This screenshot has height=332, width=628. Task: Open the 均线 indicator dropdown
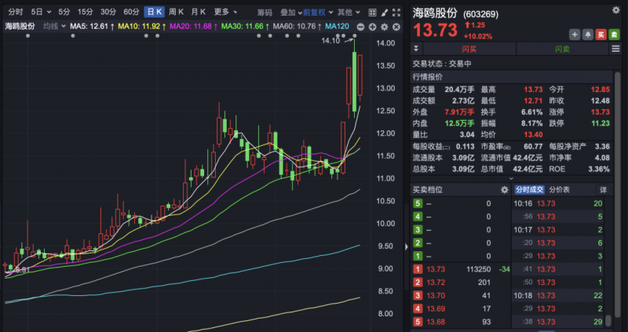53,26
